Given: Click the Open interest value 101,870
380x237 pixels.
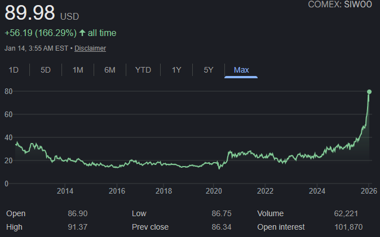Looking at the screenshot, I should pyautogui.click(x=348, y=227).
